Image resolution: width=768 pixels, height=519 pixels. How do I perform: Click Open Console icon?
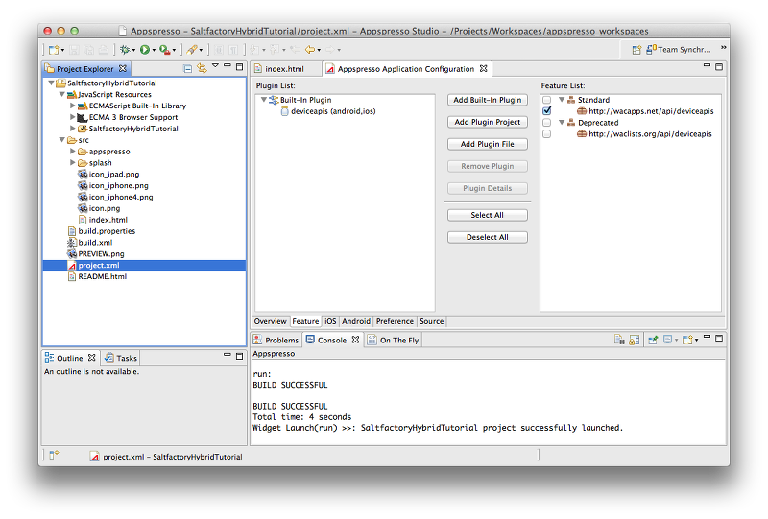pyautogui.click(x=688, y=340)
